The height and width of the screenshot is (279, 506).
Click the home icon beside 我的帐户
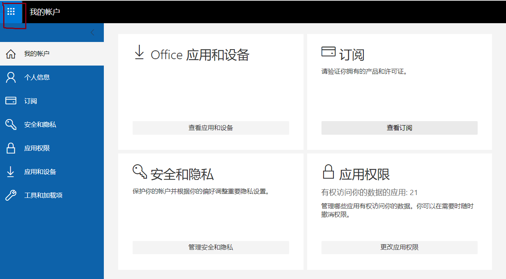[x=11, y=54]
